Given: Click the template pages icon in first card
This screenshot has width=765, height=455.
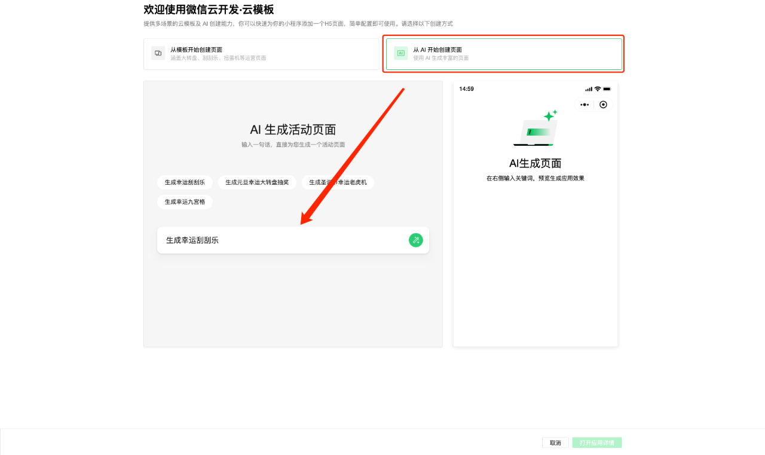Looking at the screenshot, I should (x=158, y=53).
